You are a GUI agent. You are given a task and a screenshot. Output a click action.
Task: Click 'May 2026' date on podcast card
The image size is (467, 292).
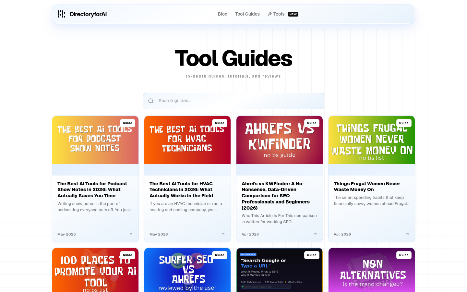click(66, 234)
